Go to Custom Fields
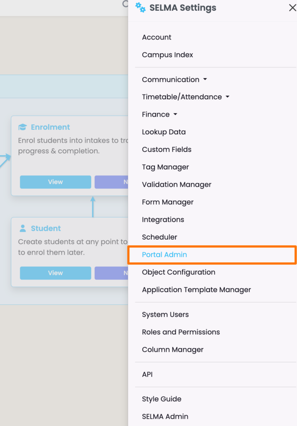Image resolution: width=297 pixels, height=426 pixels. pyautogui.click(x=167, y=149)
